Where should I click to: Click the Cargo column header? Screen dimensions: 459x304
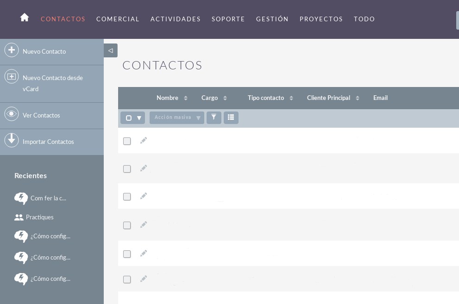[x=210, y=98]
